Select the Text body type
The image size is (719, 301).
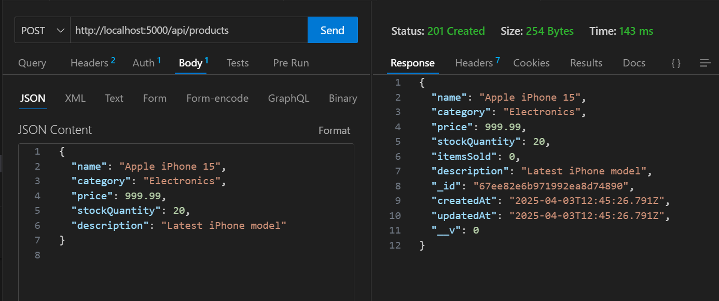114,98
